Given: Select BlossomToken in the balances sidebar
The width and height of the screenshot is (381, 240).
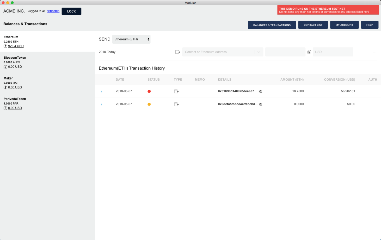Looking at the screenshot, I should [47, 62].
